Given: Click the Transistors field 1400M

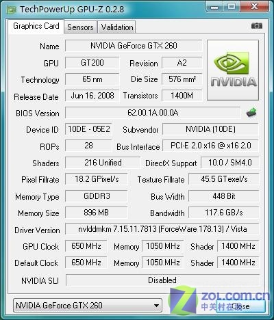Looking at the screenshot, I should 182,96.
